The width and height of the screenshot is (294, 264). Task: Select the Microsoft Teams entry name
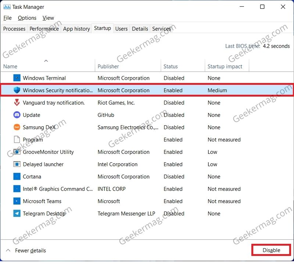(x=42, y=201)
